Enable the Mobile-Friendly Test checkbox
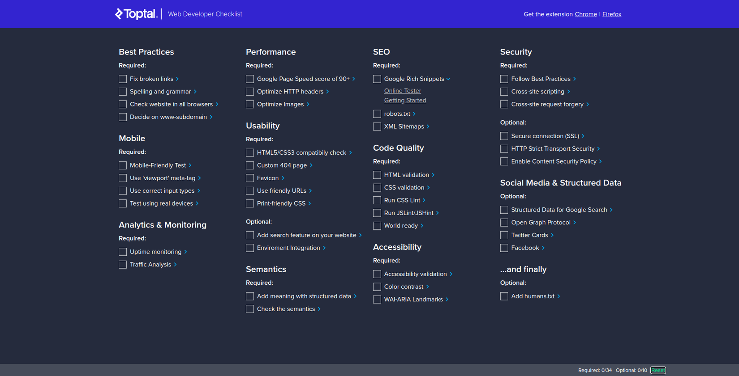Viewport: 739px width, 376px height. click(123, 165)
